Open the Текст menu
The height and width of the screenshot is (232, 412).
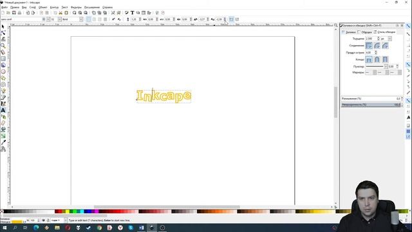pyautogui.click(x=64, y=7)
